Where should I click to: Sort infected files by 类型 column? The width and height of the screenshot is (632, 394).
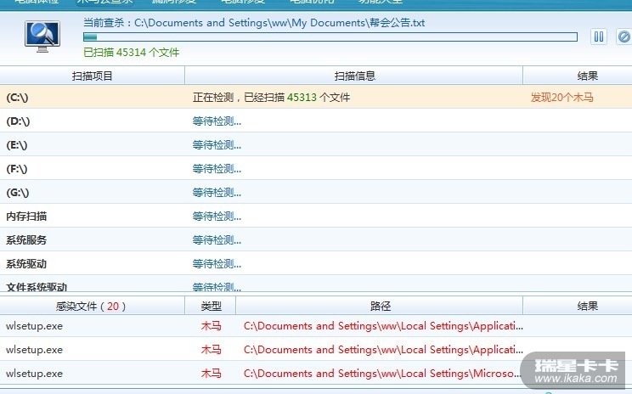coord(211,306)
